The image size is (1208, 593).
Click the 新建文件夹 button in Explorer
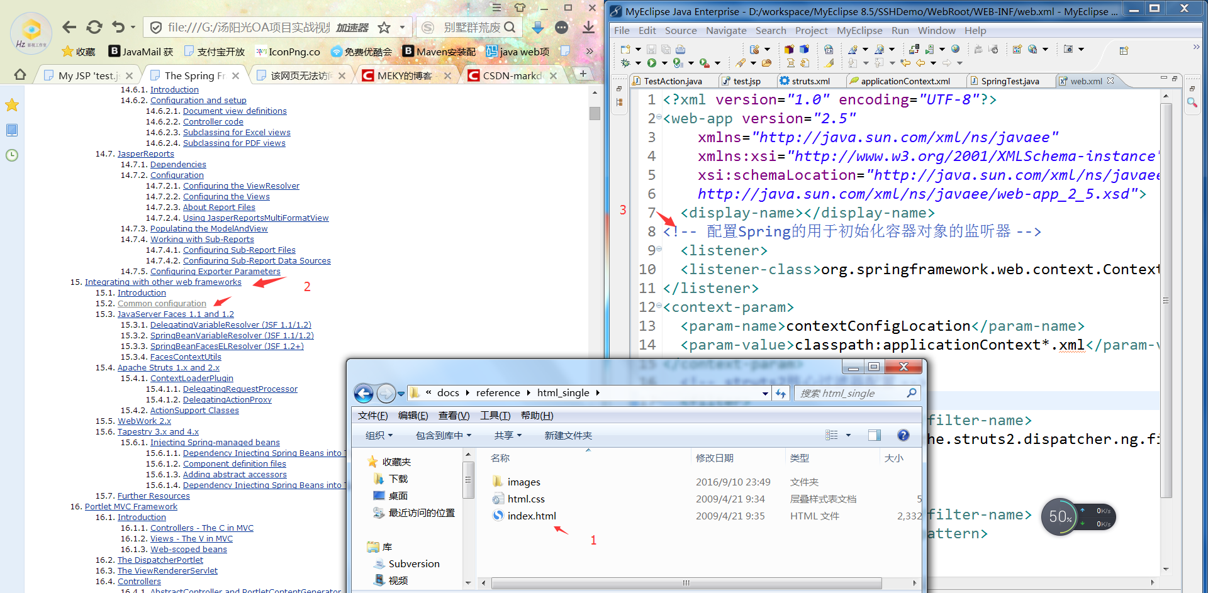568,435
